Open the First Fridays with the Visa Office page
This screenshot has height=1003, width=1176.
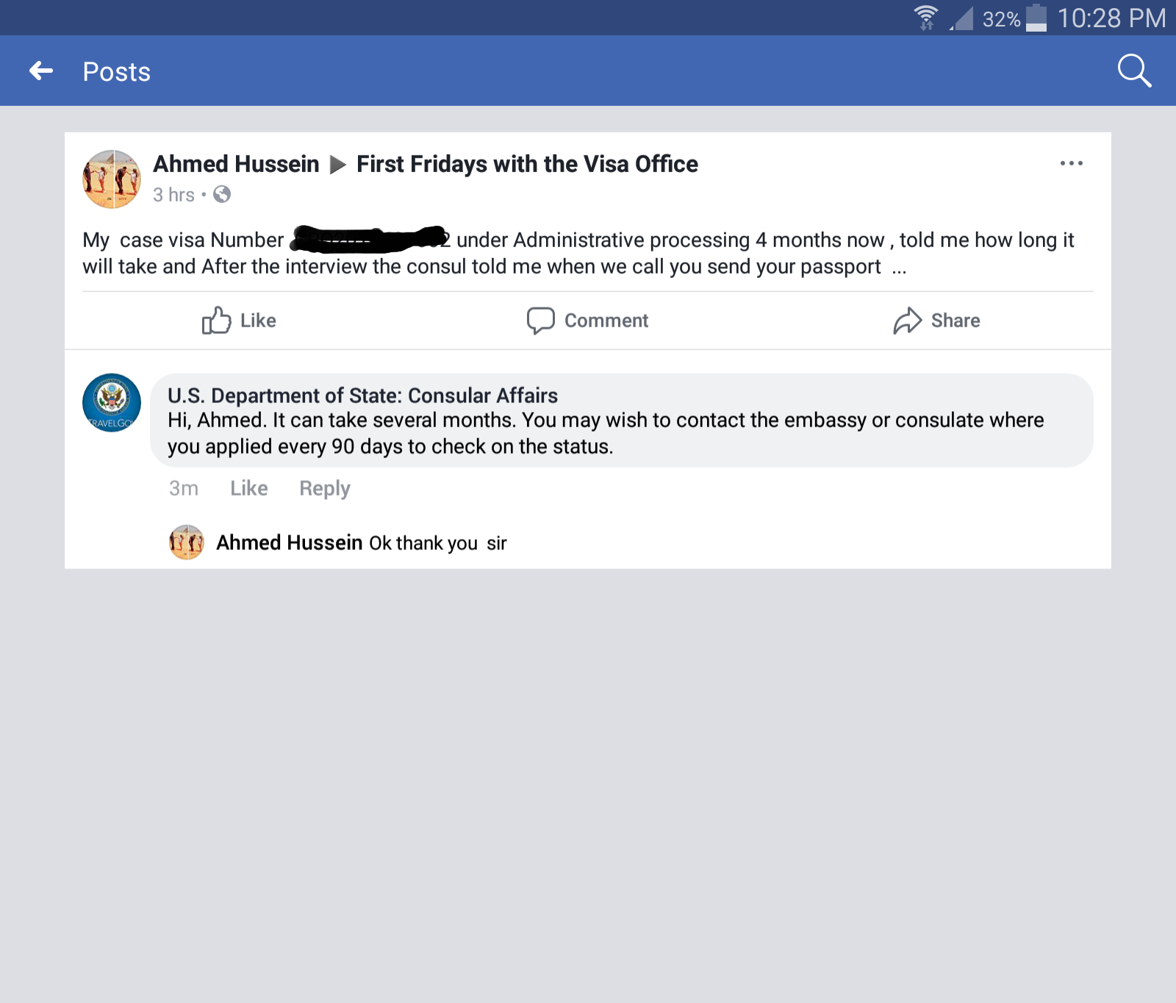pyautogui.click(x=527, y=164)
